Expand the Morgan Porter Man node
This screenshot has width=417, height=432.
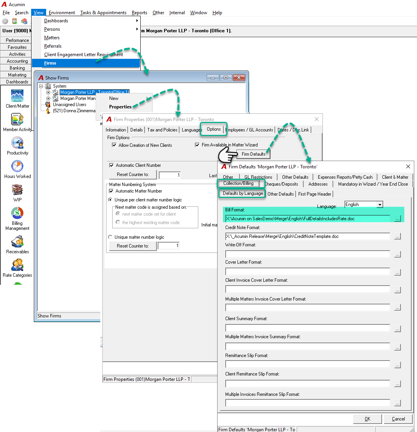tap(48, 98)
